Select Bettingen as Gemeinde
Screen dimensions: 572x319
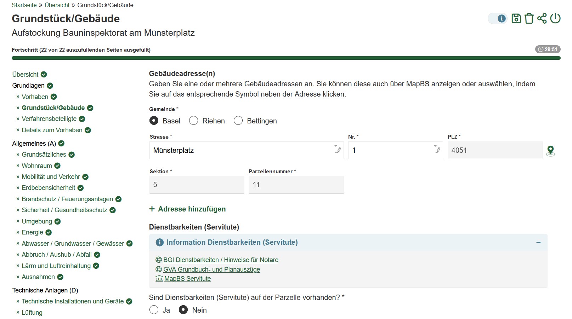238,121
